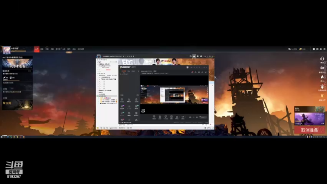Click the speaker control under 直播伴侣 preview
The height and width of the screenshot is (184, 327).
pos(183,117)
